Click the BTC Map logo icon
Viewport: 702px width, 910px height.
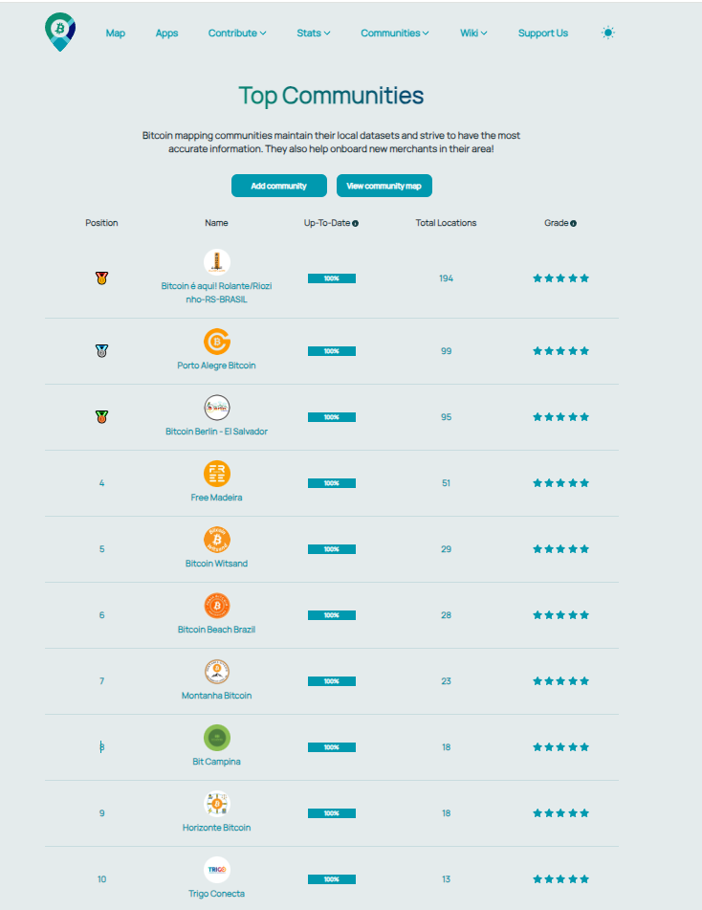60,32
